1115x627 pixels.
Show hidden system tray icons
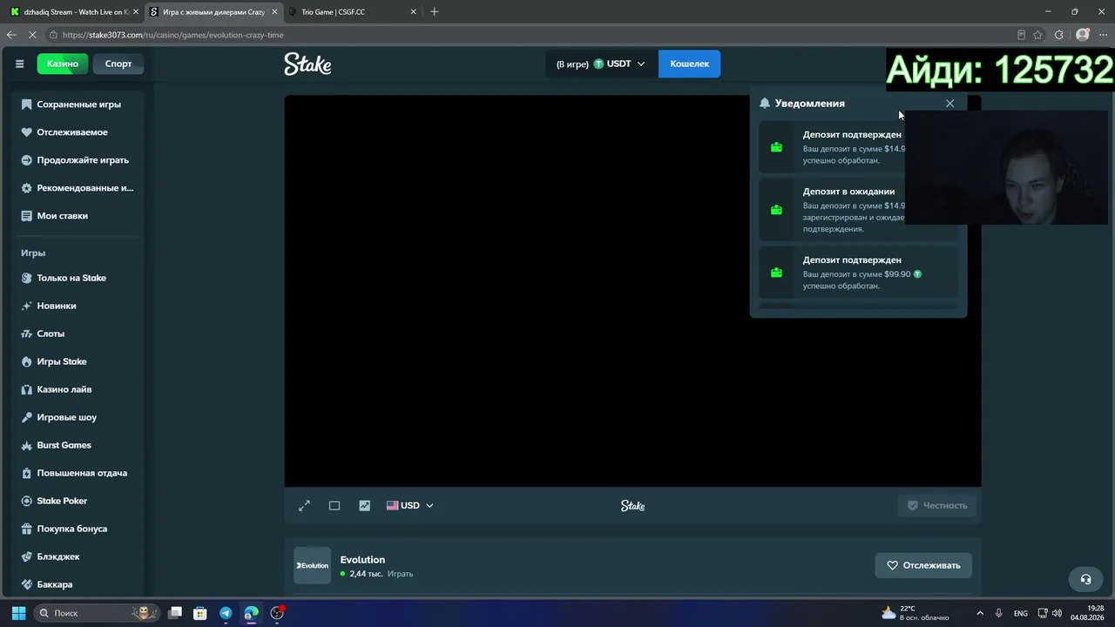980,613
